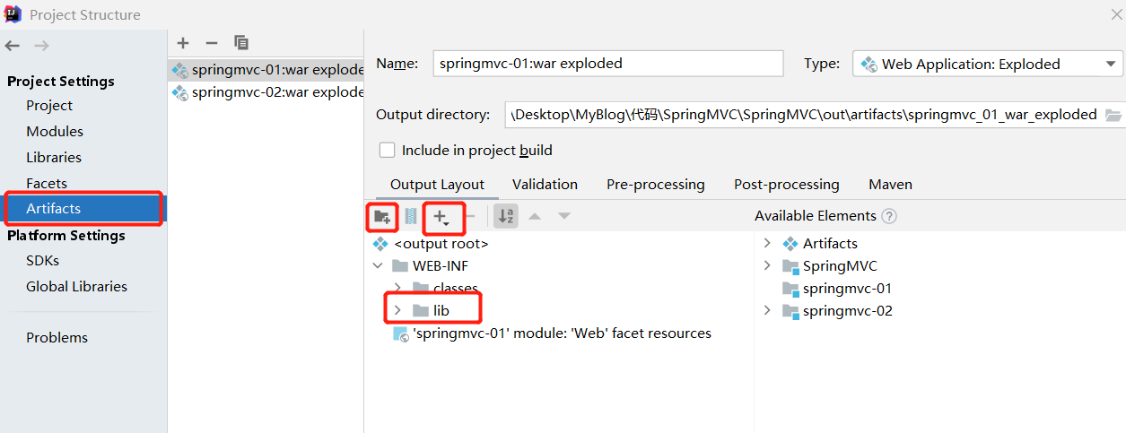This screenshot has height=433, width=1126.
Task: Expand Artifacts in Available Elements
Action: coord(767,243)
